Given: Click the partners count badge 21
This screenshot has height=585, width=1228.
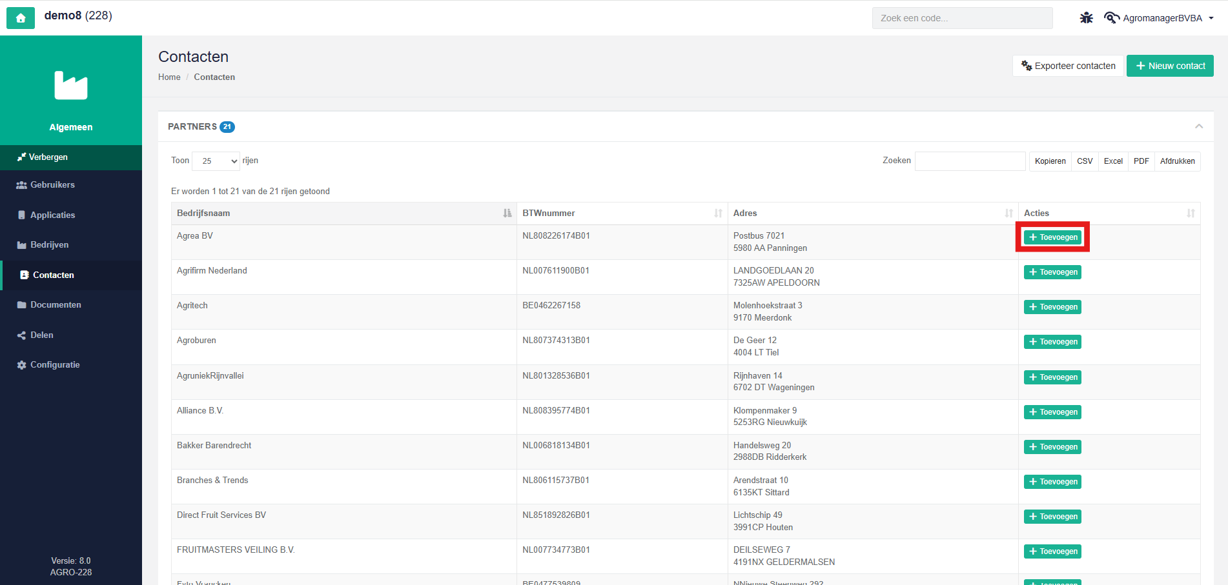Looking at the screenshot, I should click(227, 127).
